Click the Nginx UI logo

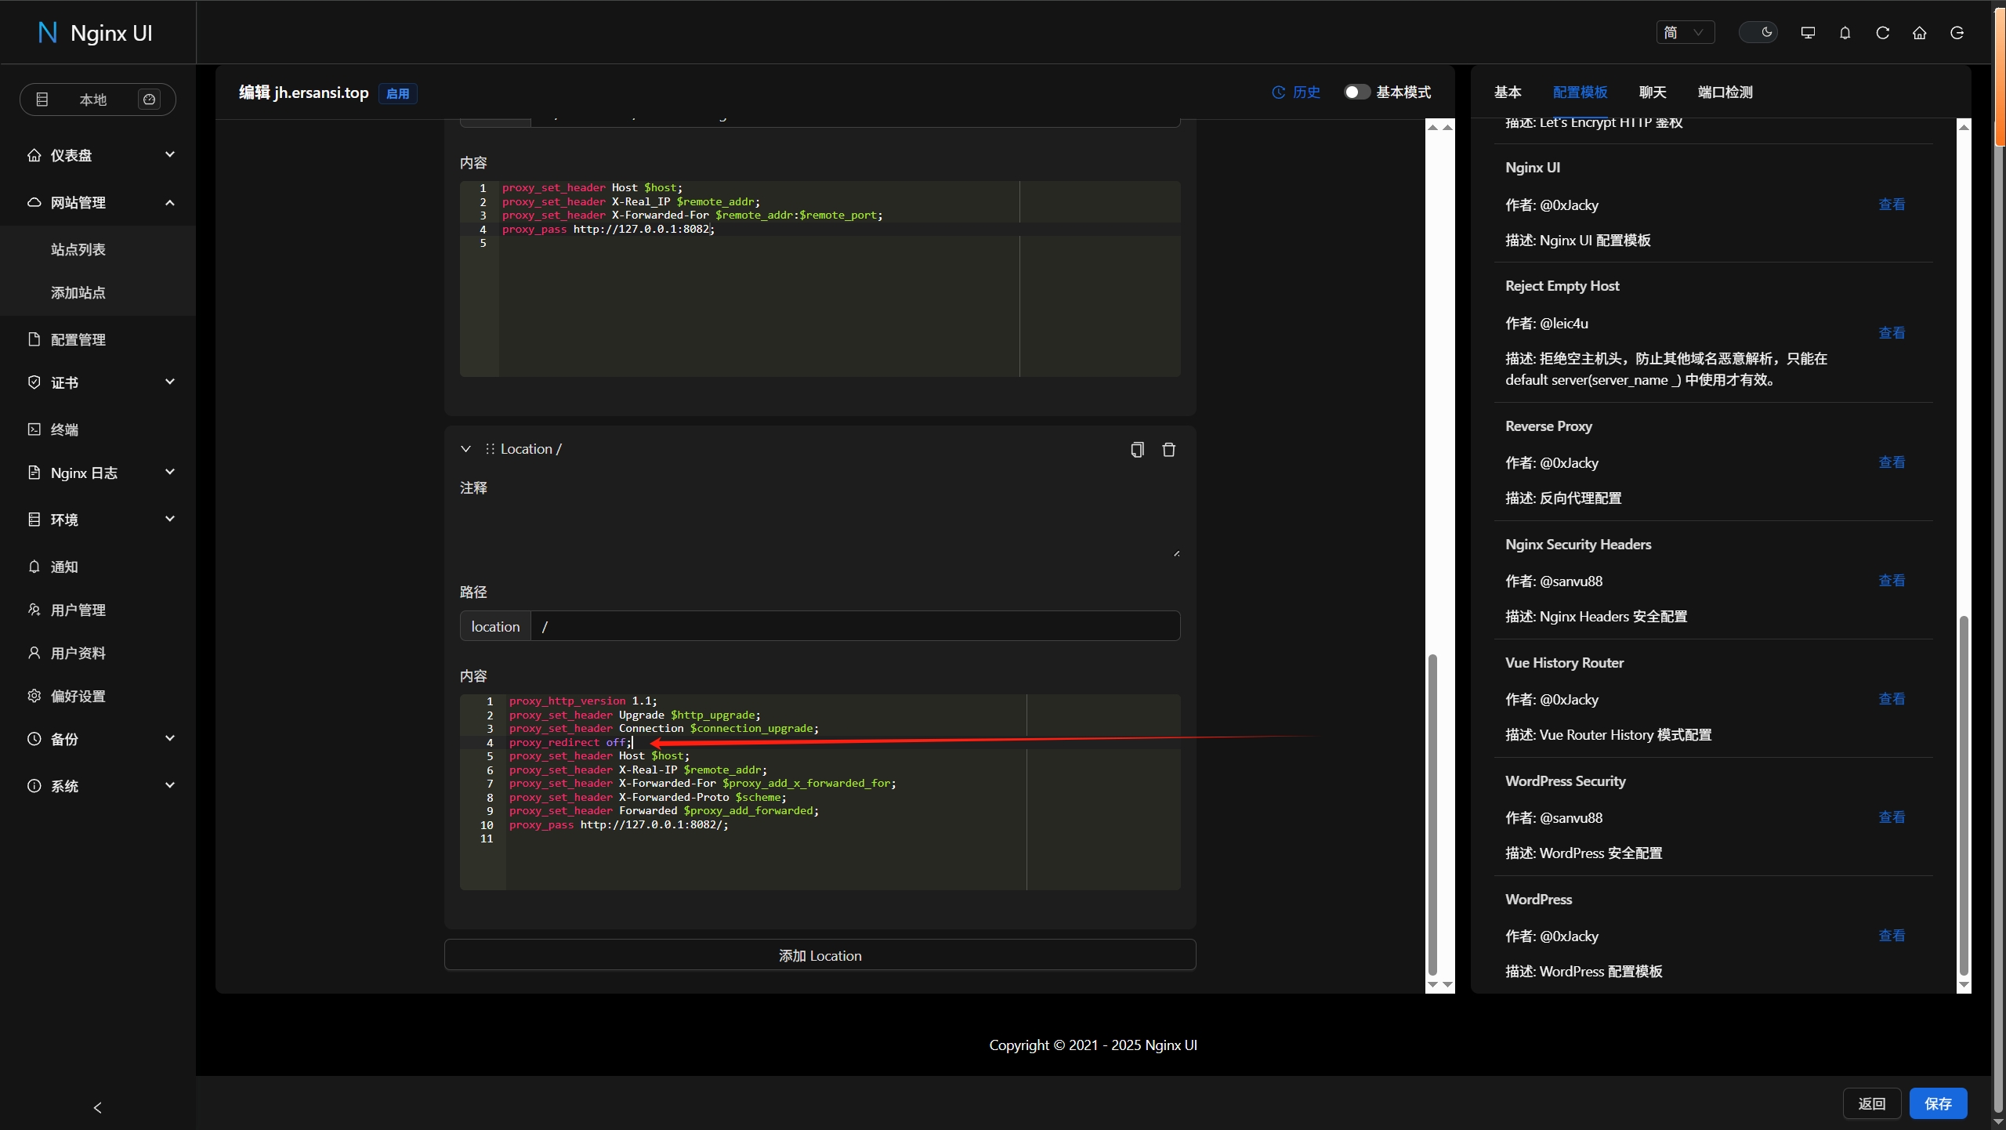[95, 32]
